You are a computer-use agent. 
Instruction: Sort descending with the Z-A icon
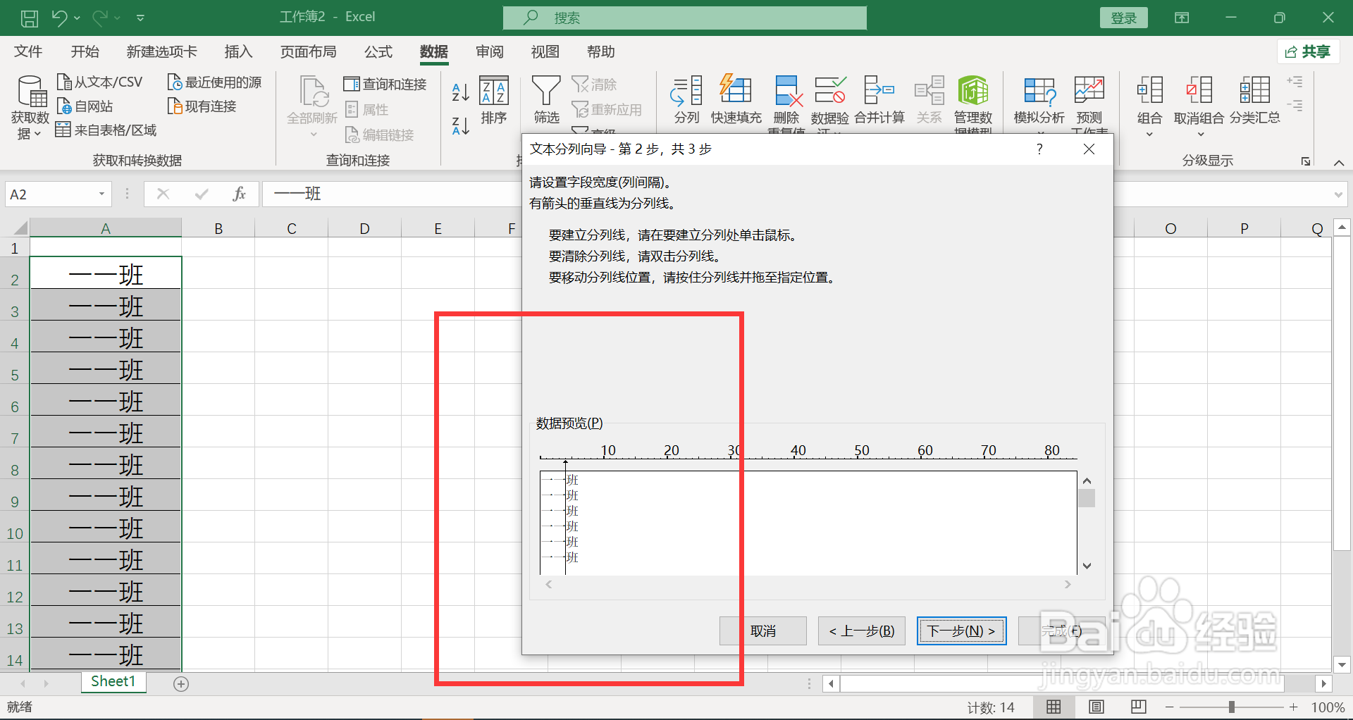tap(460, 126)
